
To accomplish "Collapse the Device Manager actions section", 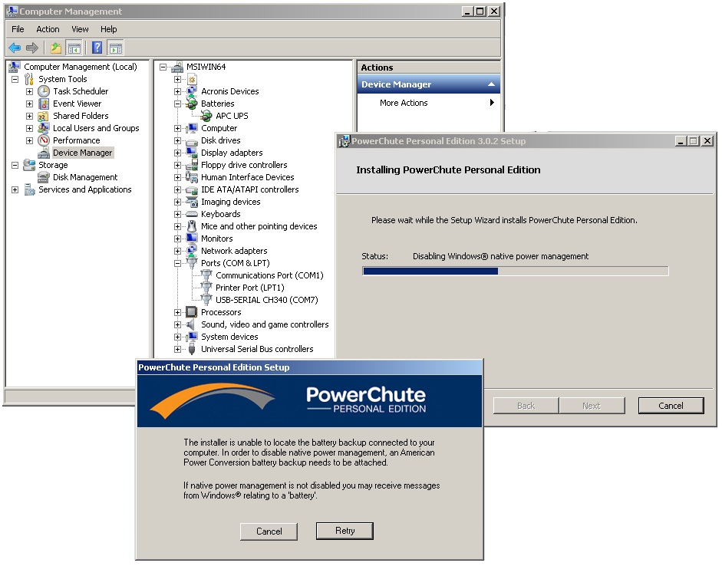I will click(x=491, y=84).
